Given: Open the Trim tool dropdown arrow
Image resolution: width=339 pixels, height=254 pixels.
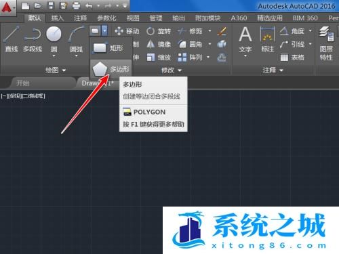Looking at the screenshot, I should tap(210, 30).
